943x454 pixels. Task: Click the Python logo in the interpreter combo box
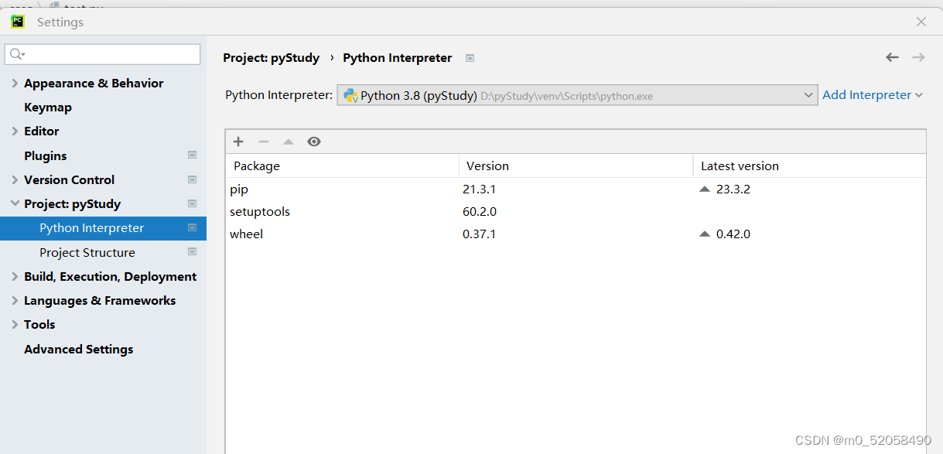[x=350, y=95]
